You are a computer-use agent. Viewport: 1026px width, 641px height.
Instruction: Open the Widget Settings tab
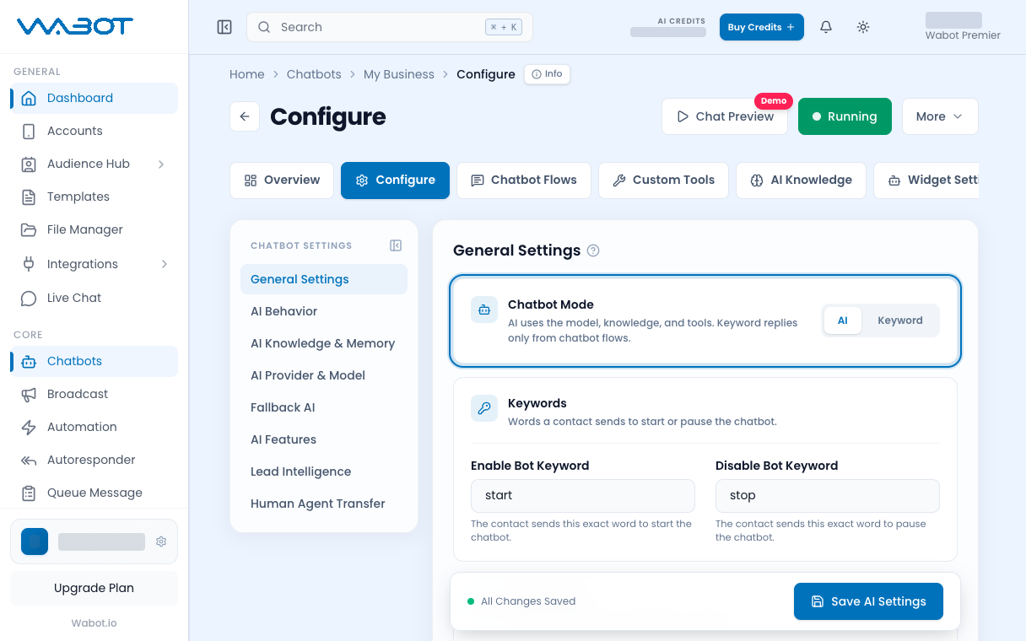[x=926, y=180]
